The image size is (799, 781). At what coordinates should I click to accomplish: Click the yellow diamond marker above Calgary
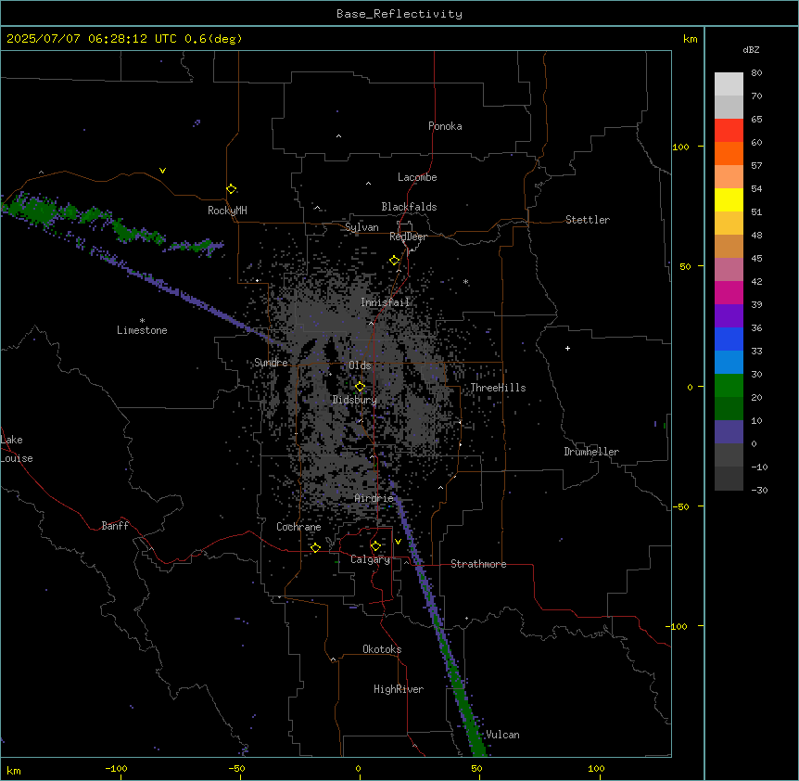(375, 546)
